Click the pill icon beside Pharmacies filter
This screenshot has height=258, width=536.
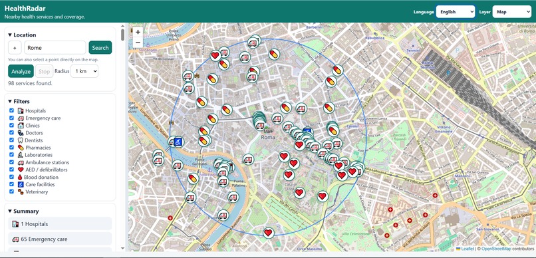[x=21, y=148]
